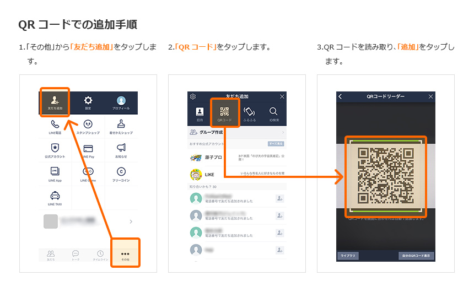Tap the 友だち追加 add-friend icon
Screen dimensions: 474x292
click(x=55, y=102)
